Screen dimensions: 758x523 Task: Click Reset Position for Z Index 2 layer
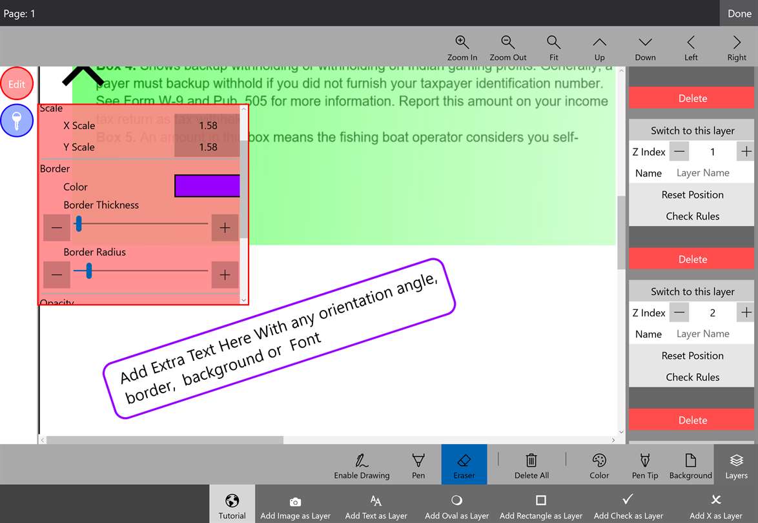pos(692,356)
